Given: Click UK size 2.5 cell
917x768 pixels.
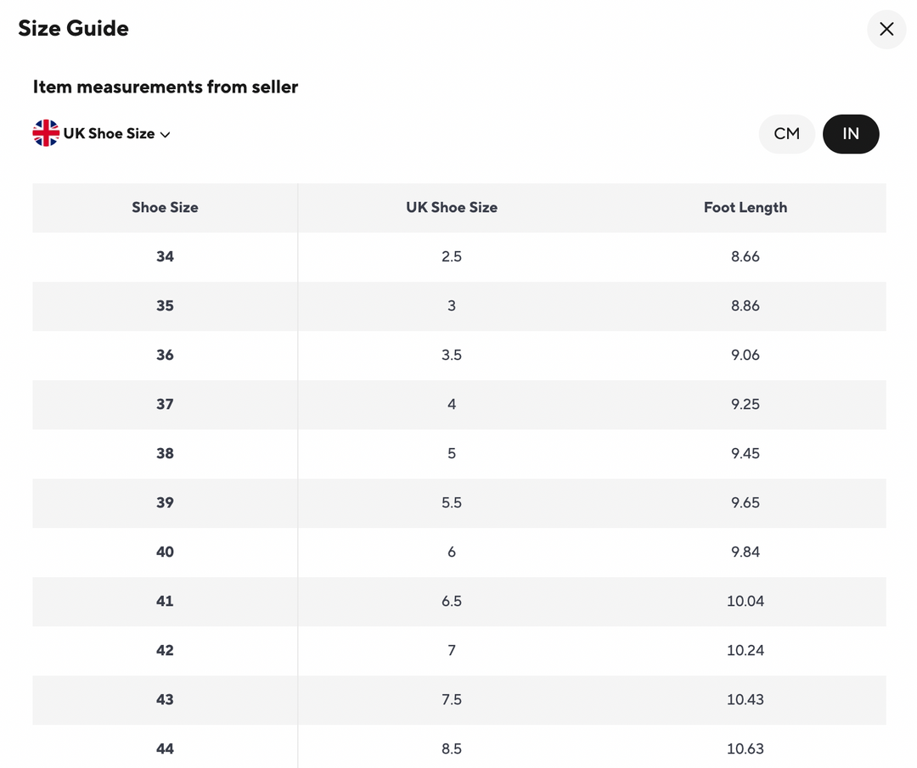Looking at the screenshot, I should [451, 256].
